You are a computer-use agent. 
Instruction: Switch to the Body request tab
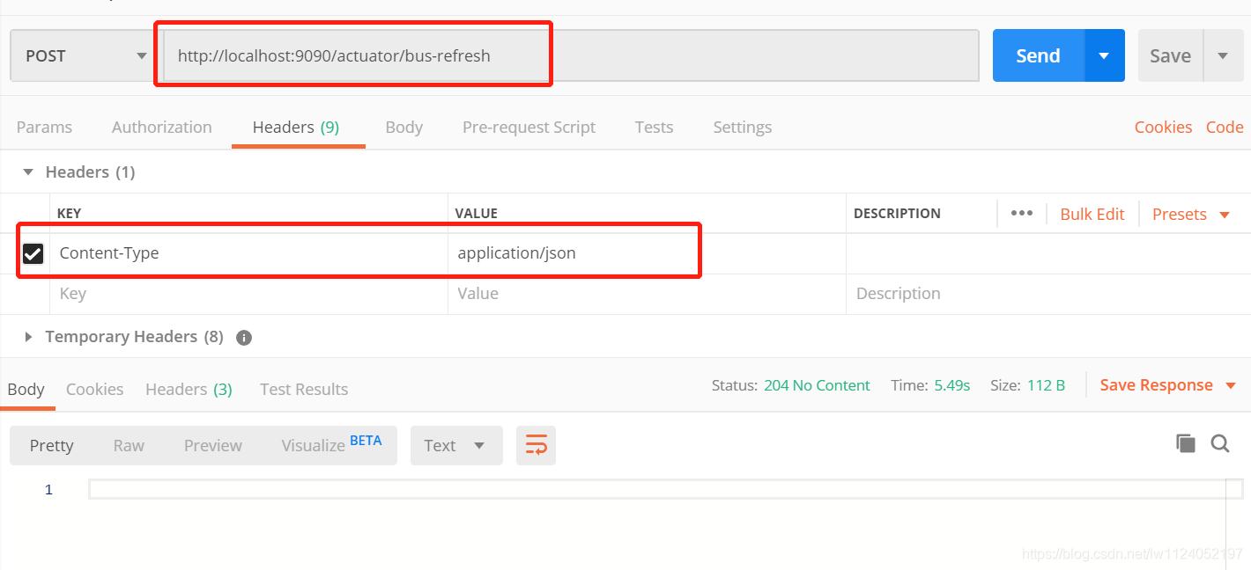coord(403,127)
